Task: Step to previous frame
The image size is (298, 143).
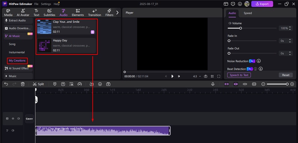Action: (x=166, y=76)
